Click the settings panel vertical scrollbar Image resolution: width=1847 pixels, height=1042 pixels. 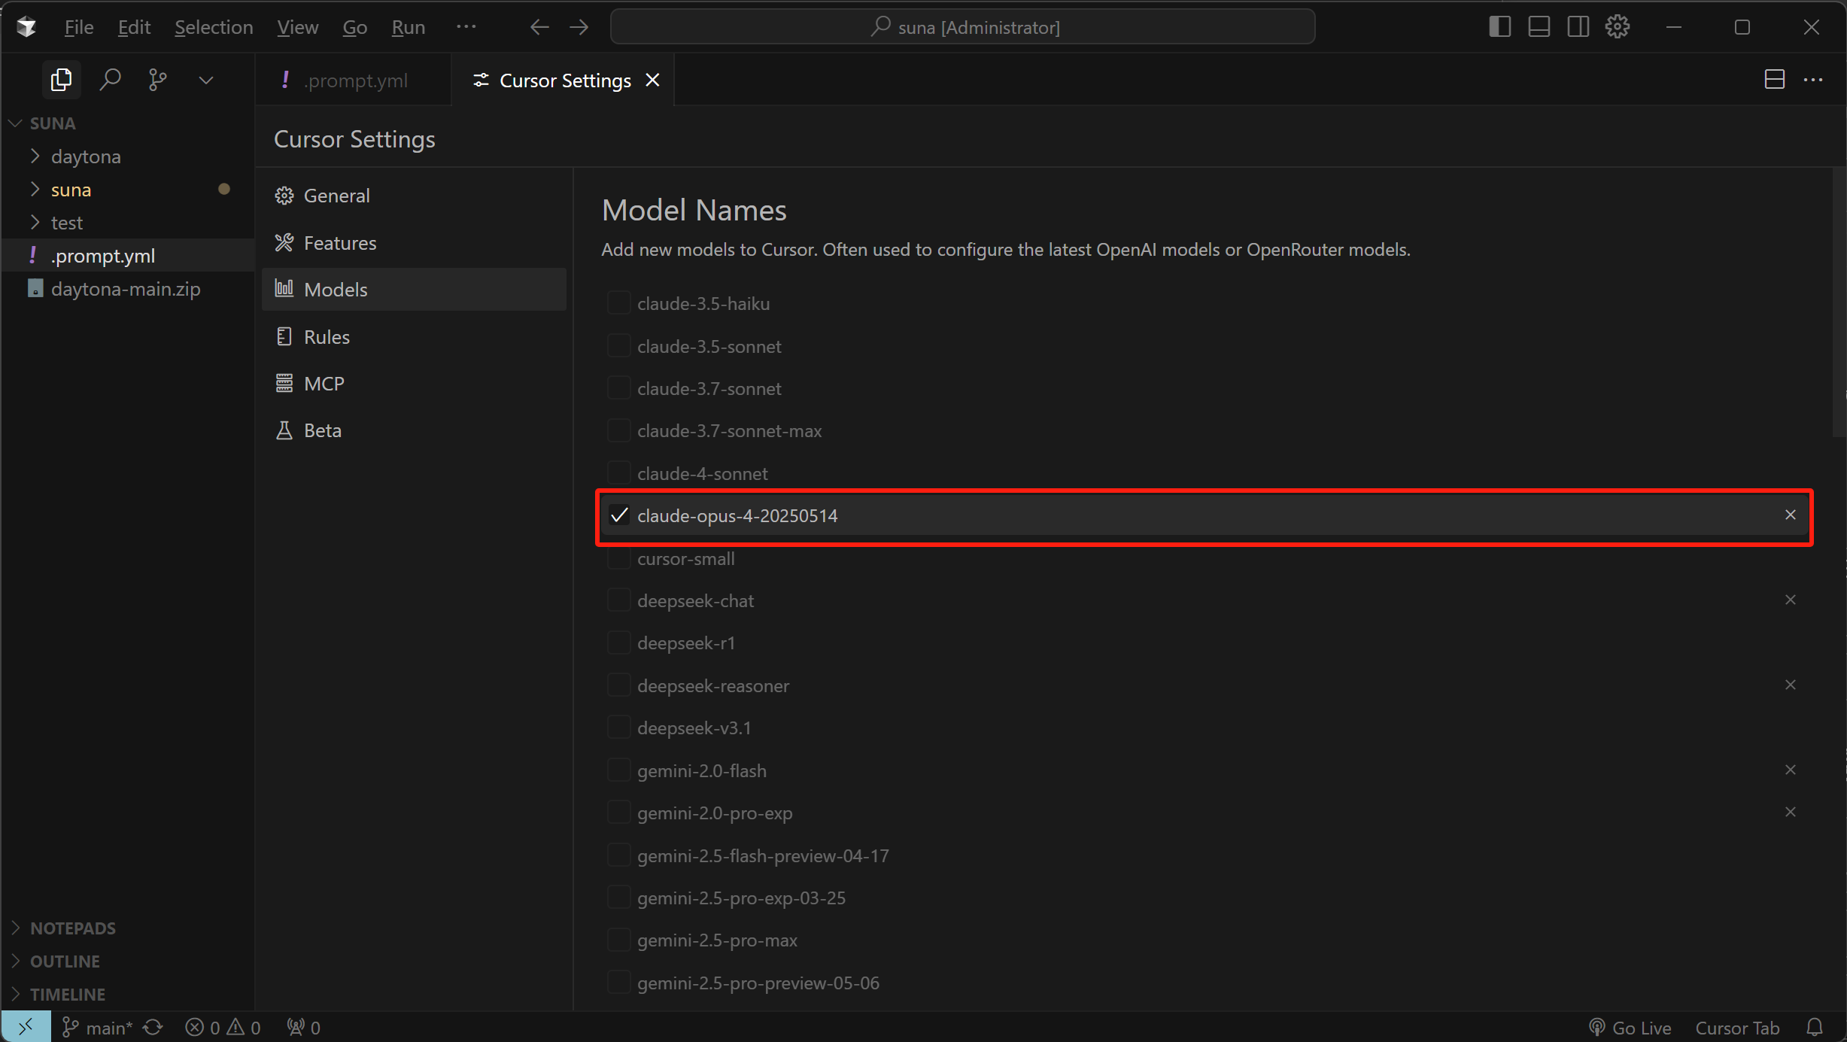[1838, 303]
